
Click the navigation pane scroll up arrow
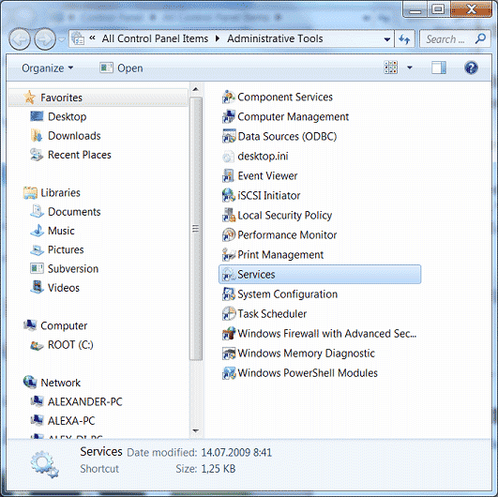[x=196, y=89]
